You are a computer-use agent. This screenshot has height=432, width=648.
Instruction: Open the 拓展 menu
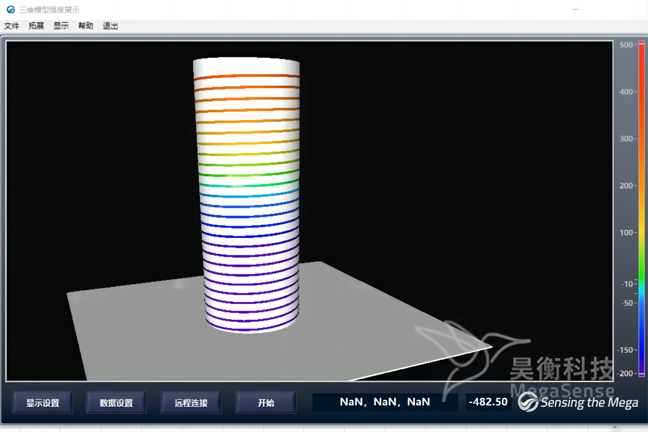coord(36,26)
